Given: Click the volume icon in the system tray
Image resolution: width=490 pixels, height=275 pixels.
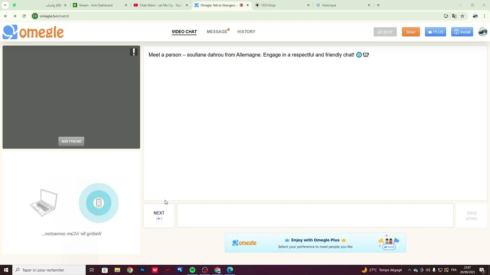Looking at the screenshot, I should point(428,270).
